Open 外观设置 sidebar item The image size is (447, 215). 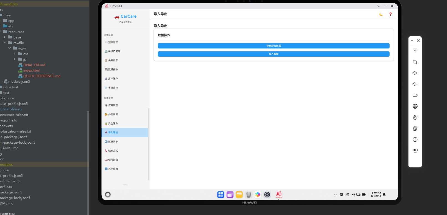click(125, 115)
